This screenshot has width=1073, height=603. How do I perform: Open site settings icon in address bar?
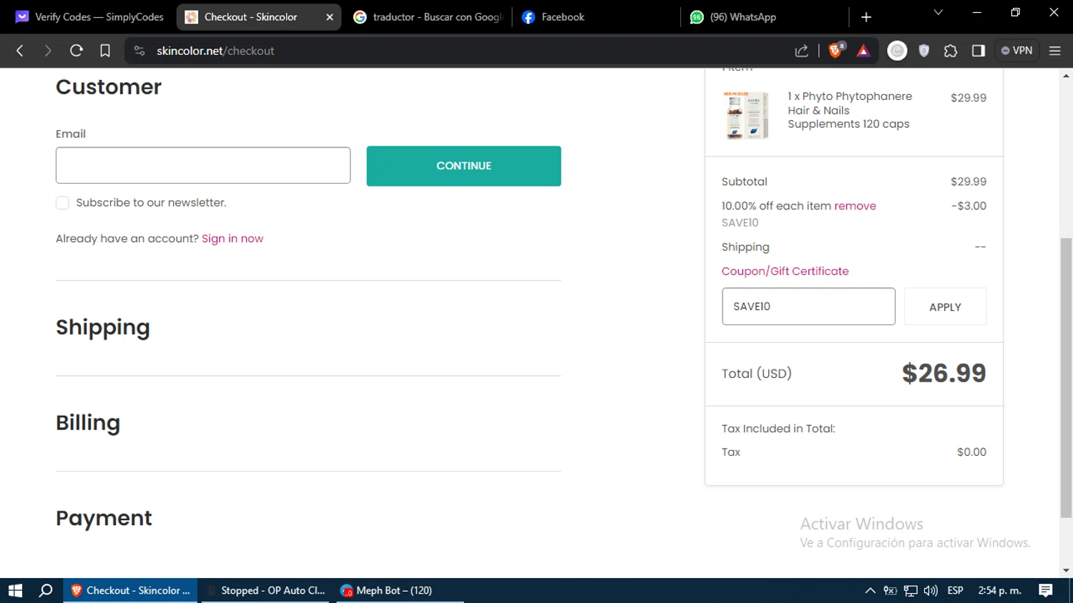pos(139,51)
